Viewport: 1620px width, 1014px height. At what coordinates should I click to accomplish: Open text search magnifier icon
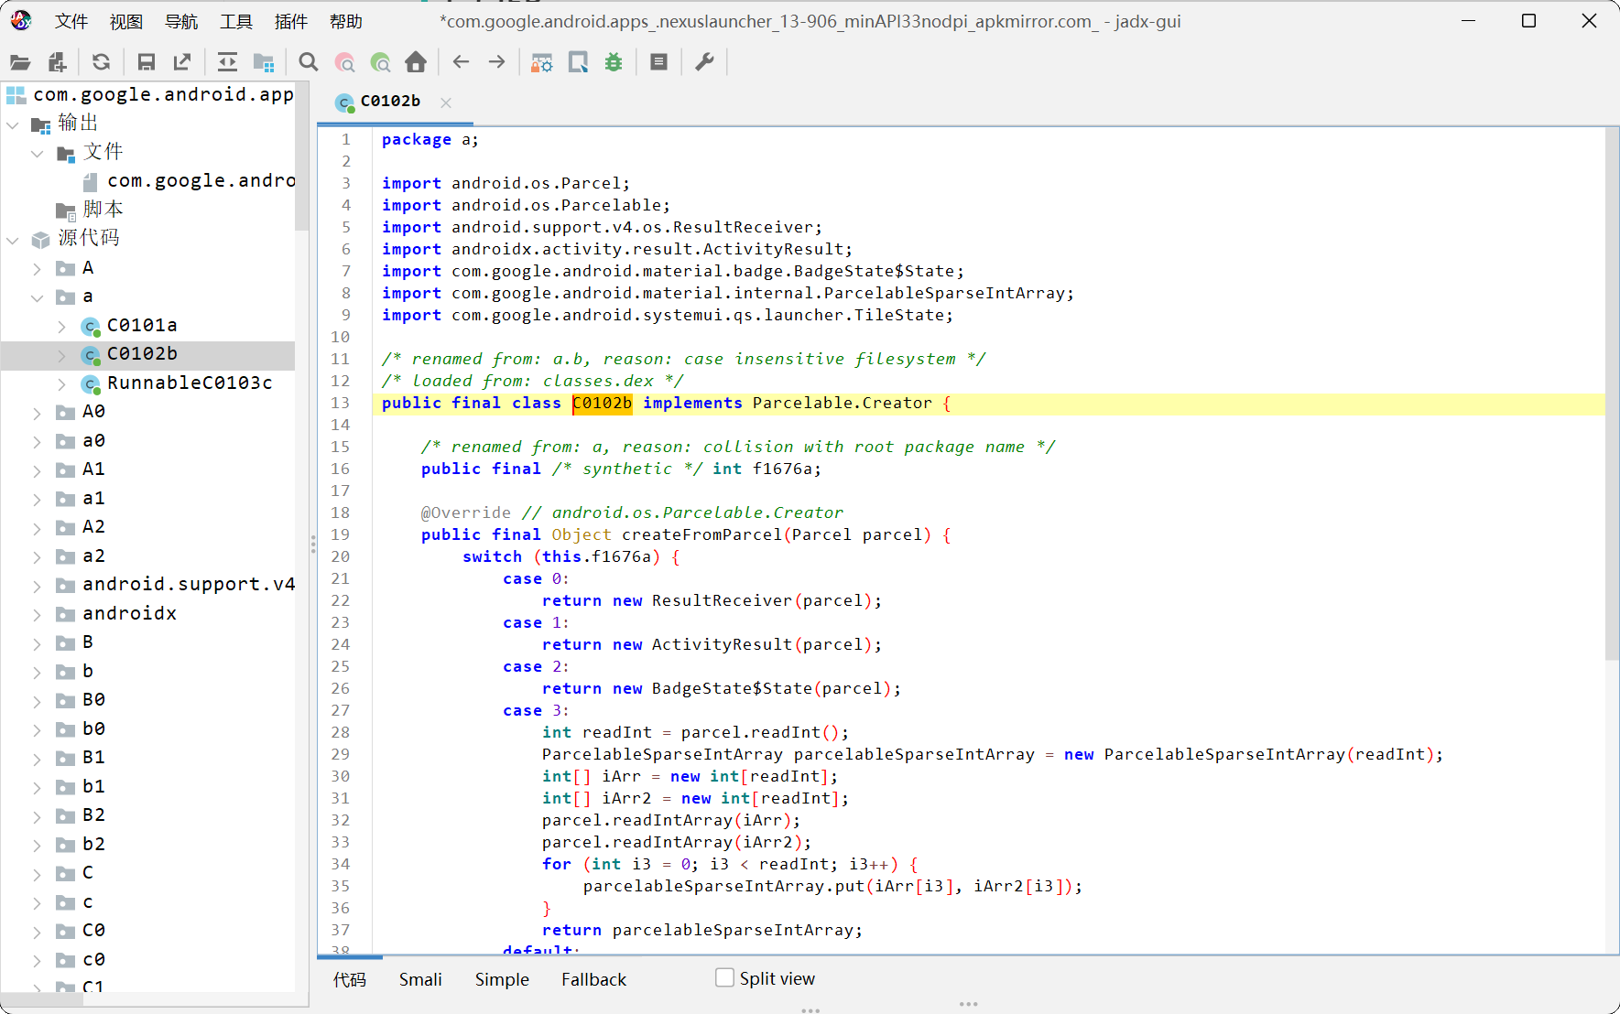309,62
